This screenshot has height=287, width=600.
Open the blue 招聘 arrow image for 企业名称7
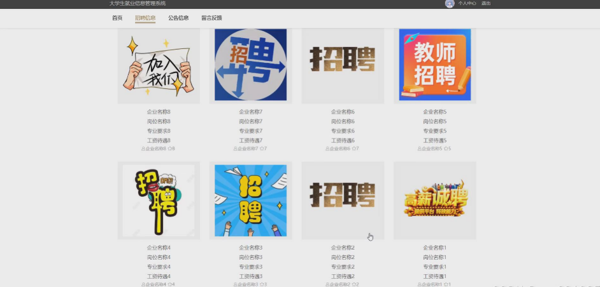coord(251,65)
